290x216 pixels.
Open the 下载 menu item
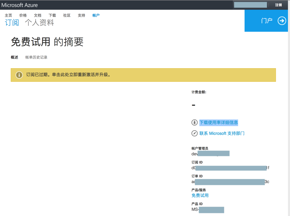point(52,15)
